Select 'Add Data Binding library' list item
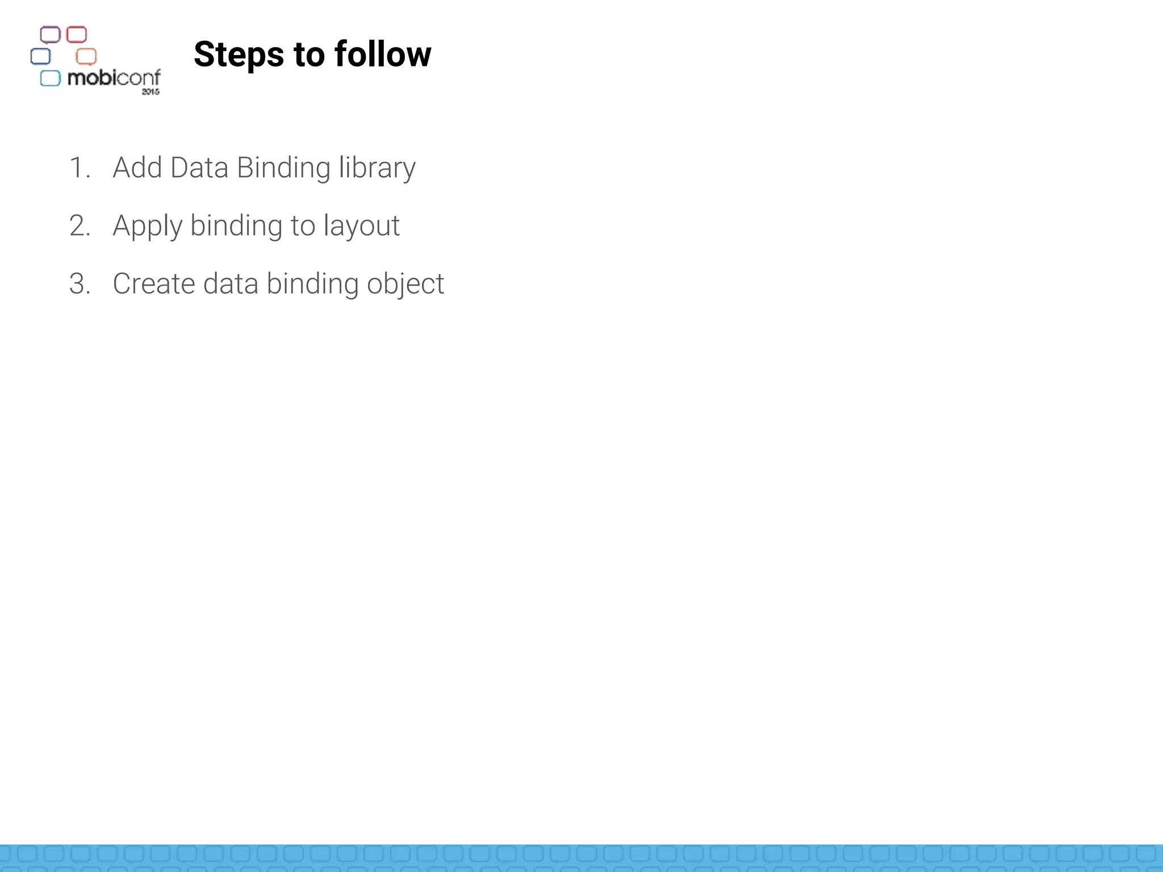1163x872 pixels. click(264, 168)
